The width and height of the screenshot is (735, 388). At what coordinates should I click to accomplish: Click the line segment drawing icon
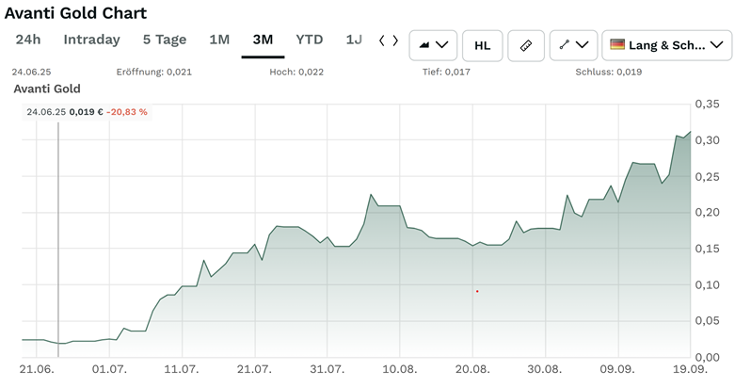[x=564, y=44]
